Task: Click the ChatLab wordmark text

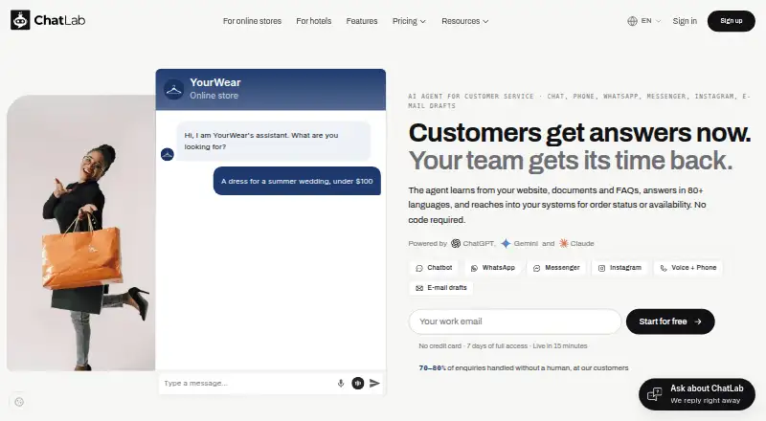Action: click(x=59, y=20)
